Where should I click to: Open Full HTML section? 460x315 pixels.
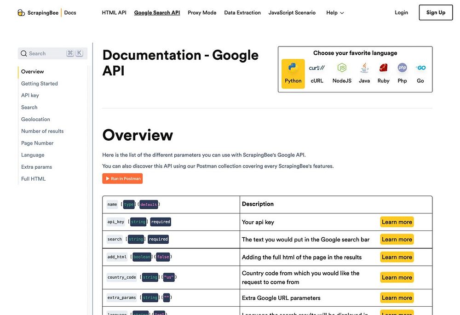tap(33, 179)
